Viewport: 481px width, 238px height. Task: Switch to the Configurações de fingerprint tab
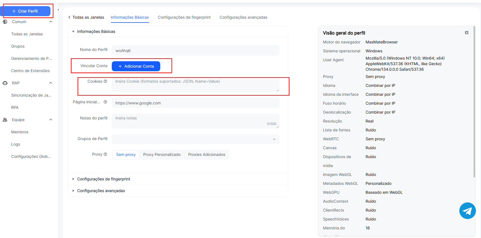(184, 17)
